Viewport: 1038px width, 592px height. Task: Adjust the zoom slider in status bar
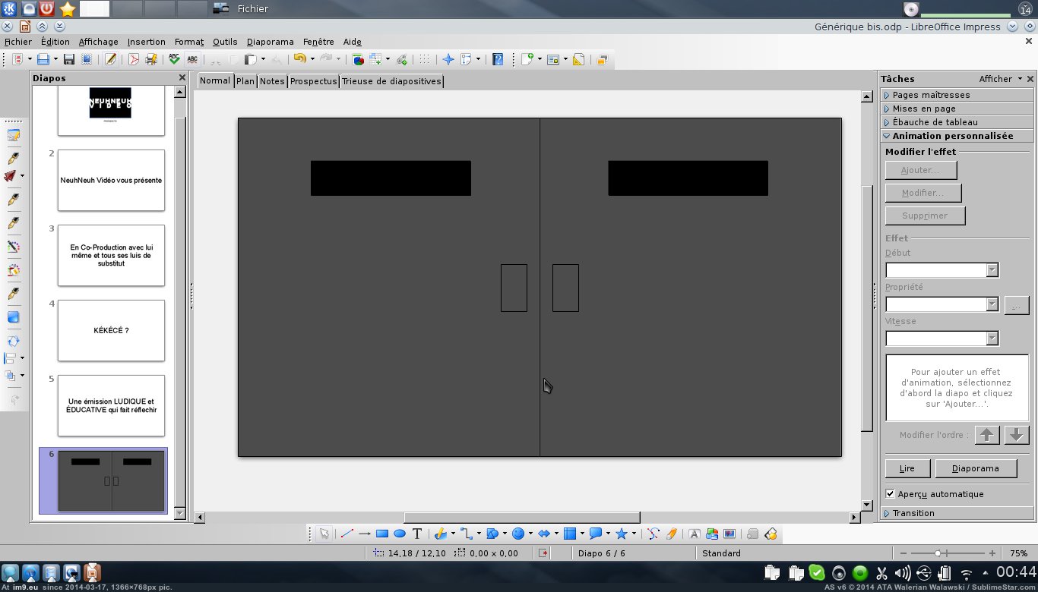939,553
